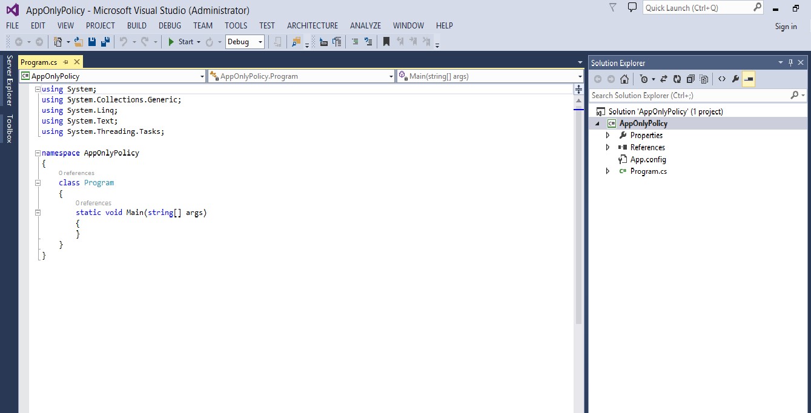The height and width of the screenshot is (413, 811).
Task: Click the Pending Changes Filter clock icon
Action: [644, 79]
